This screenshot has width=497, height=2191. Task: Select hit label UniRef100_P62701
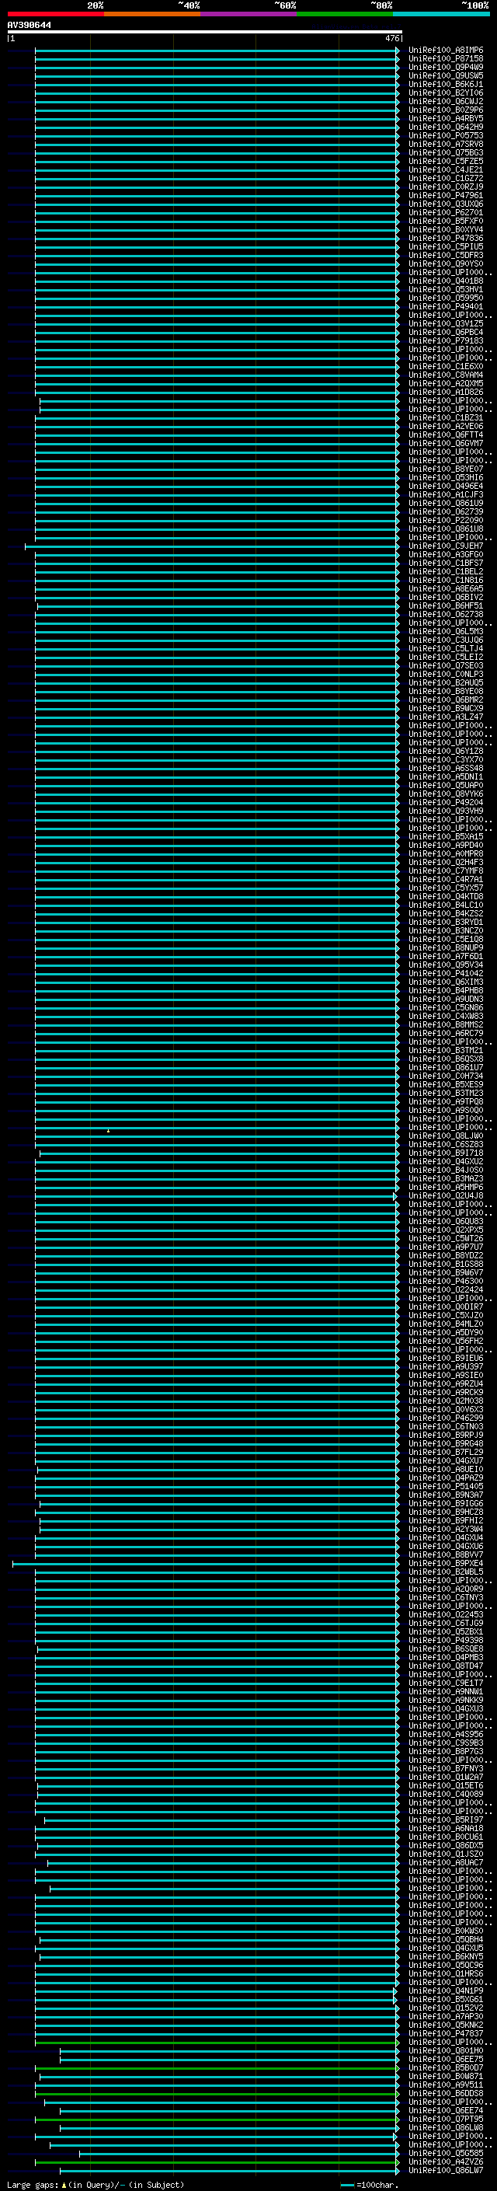[x=445, y=213]
